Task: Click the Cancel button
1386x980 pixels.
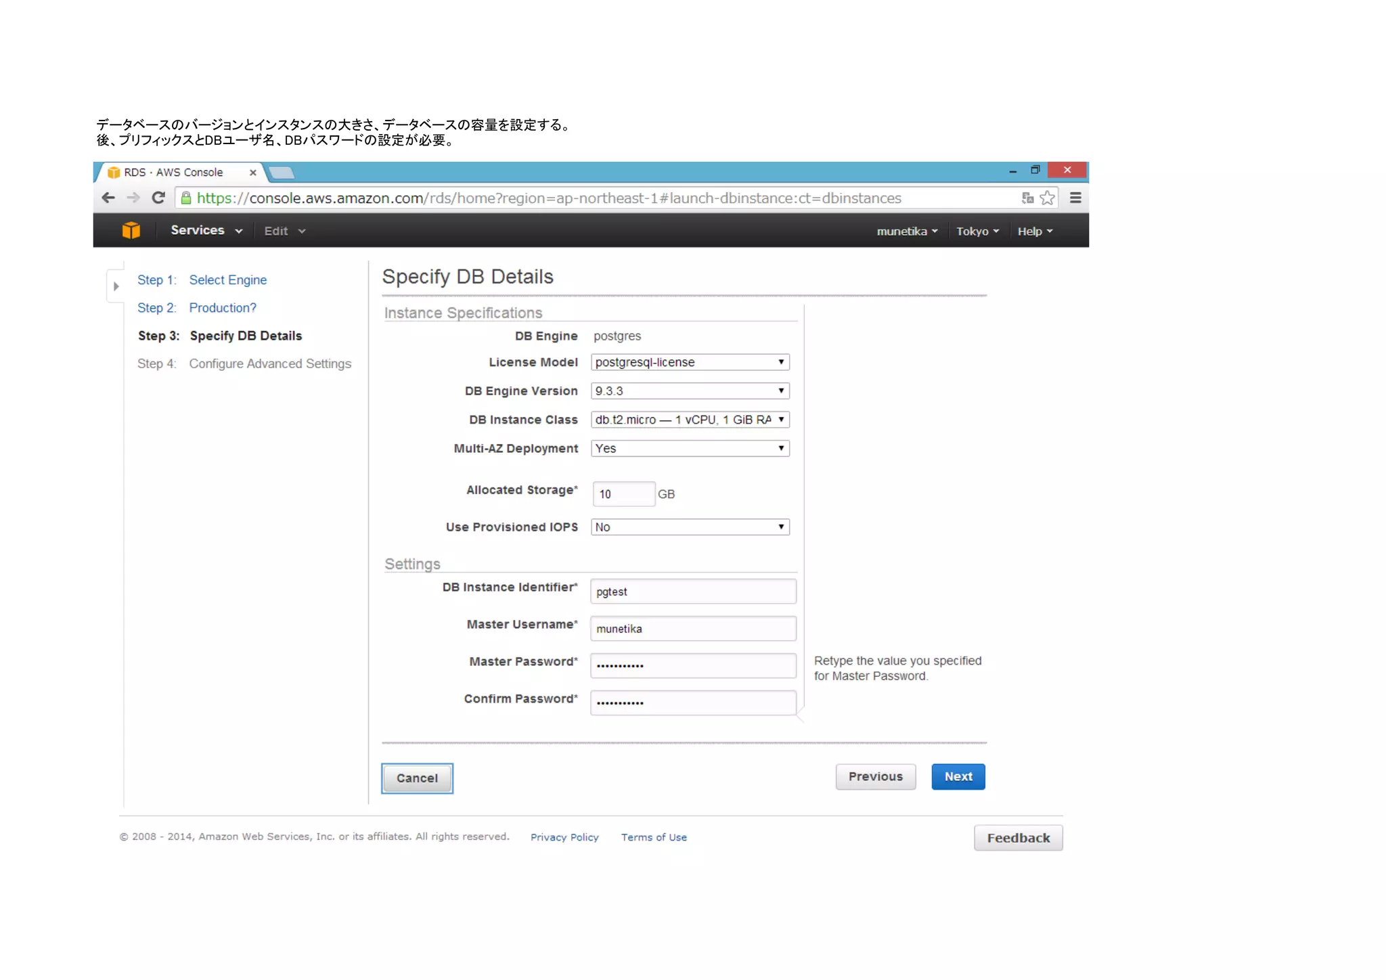Action: click(x=417, y=778)
